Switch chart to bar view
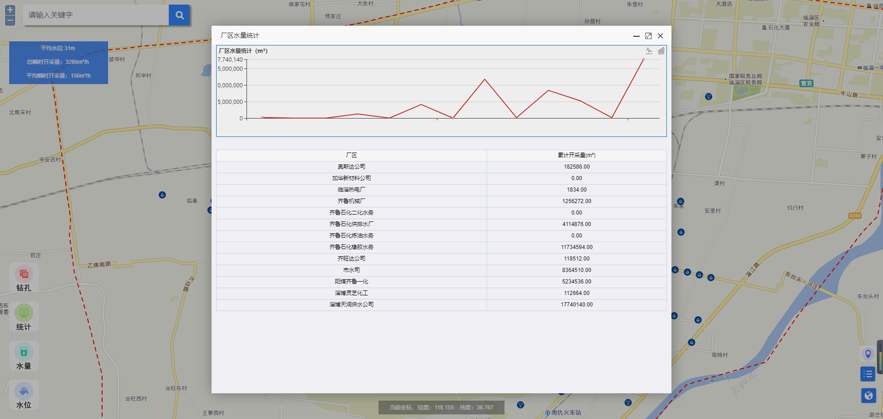The image size is (883, 419). coord(661,51)
